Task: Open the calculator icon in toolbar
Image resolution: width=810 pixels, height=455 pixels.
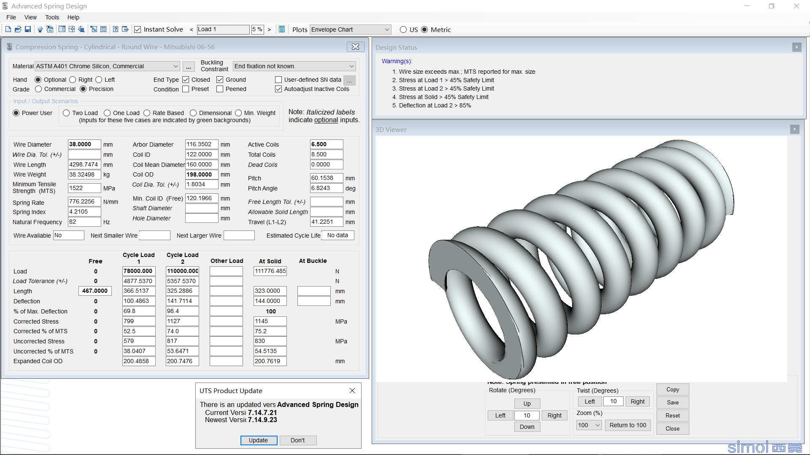Action: (x=282, y=29)
